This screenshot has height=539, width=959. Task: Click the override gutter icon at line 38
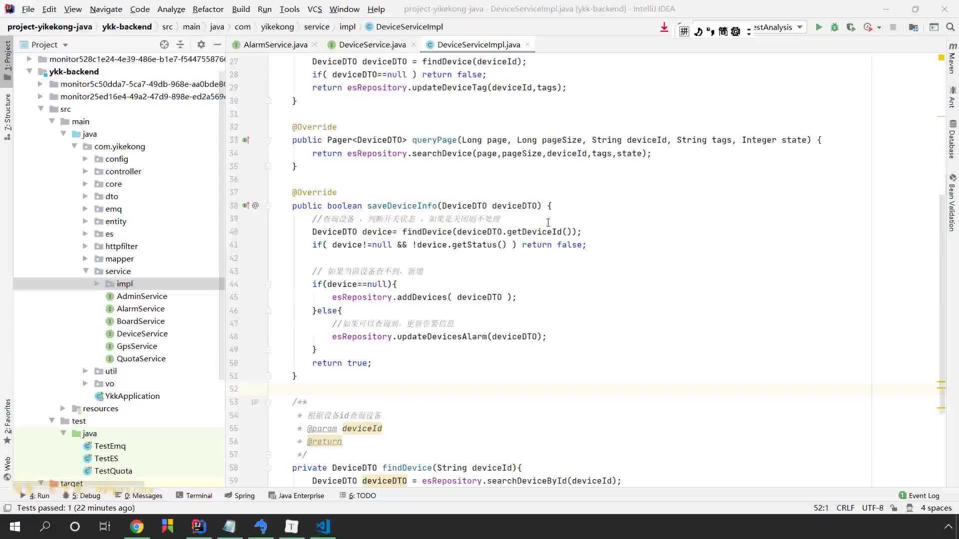(246, 206)
